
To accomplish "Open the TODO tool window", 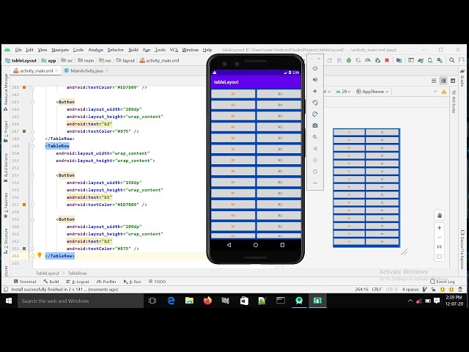I will pos(157,282).
